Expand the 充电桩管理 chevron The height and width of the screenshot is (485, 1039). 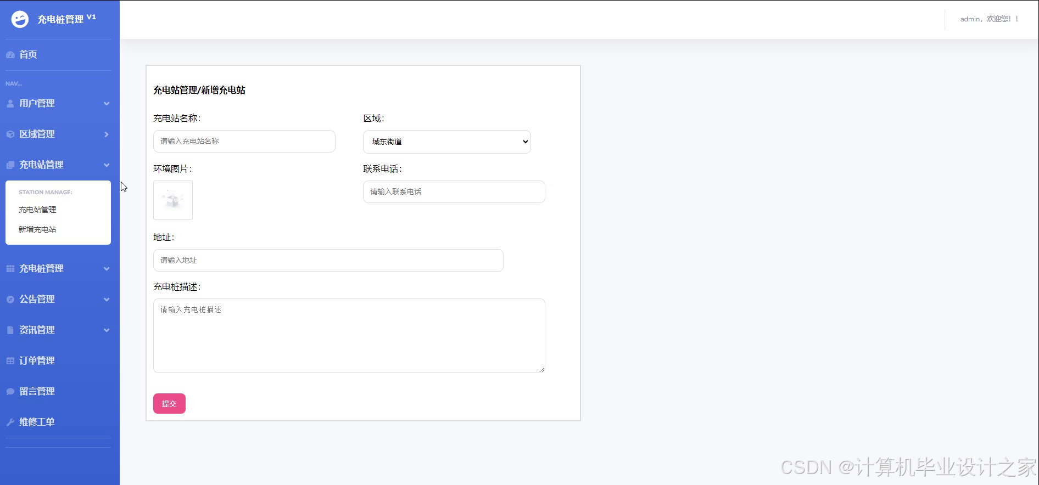click(x=107, y=268)
